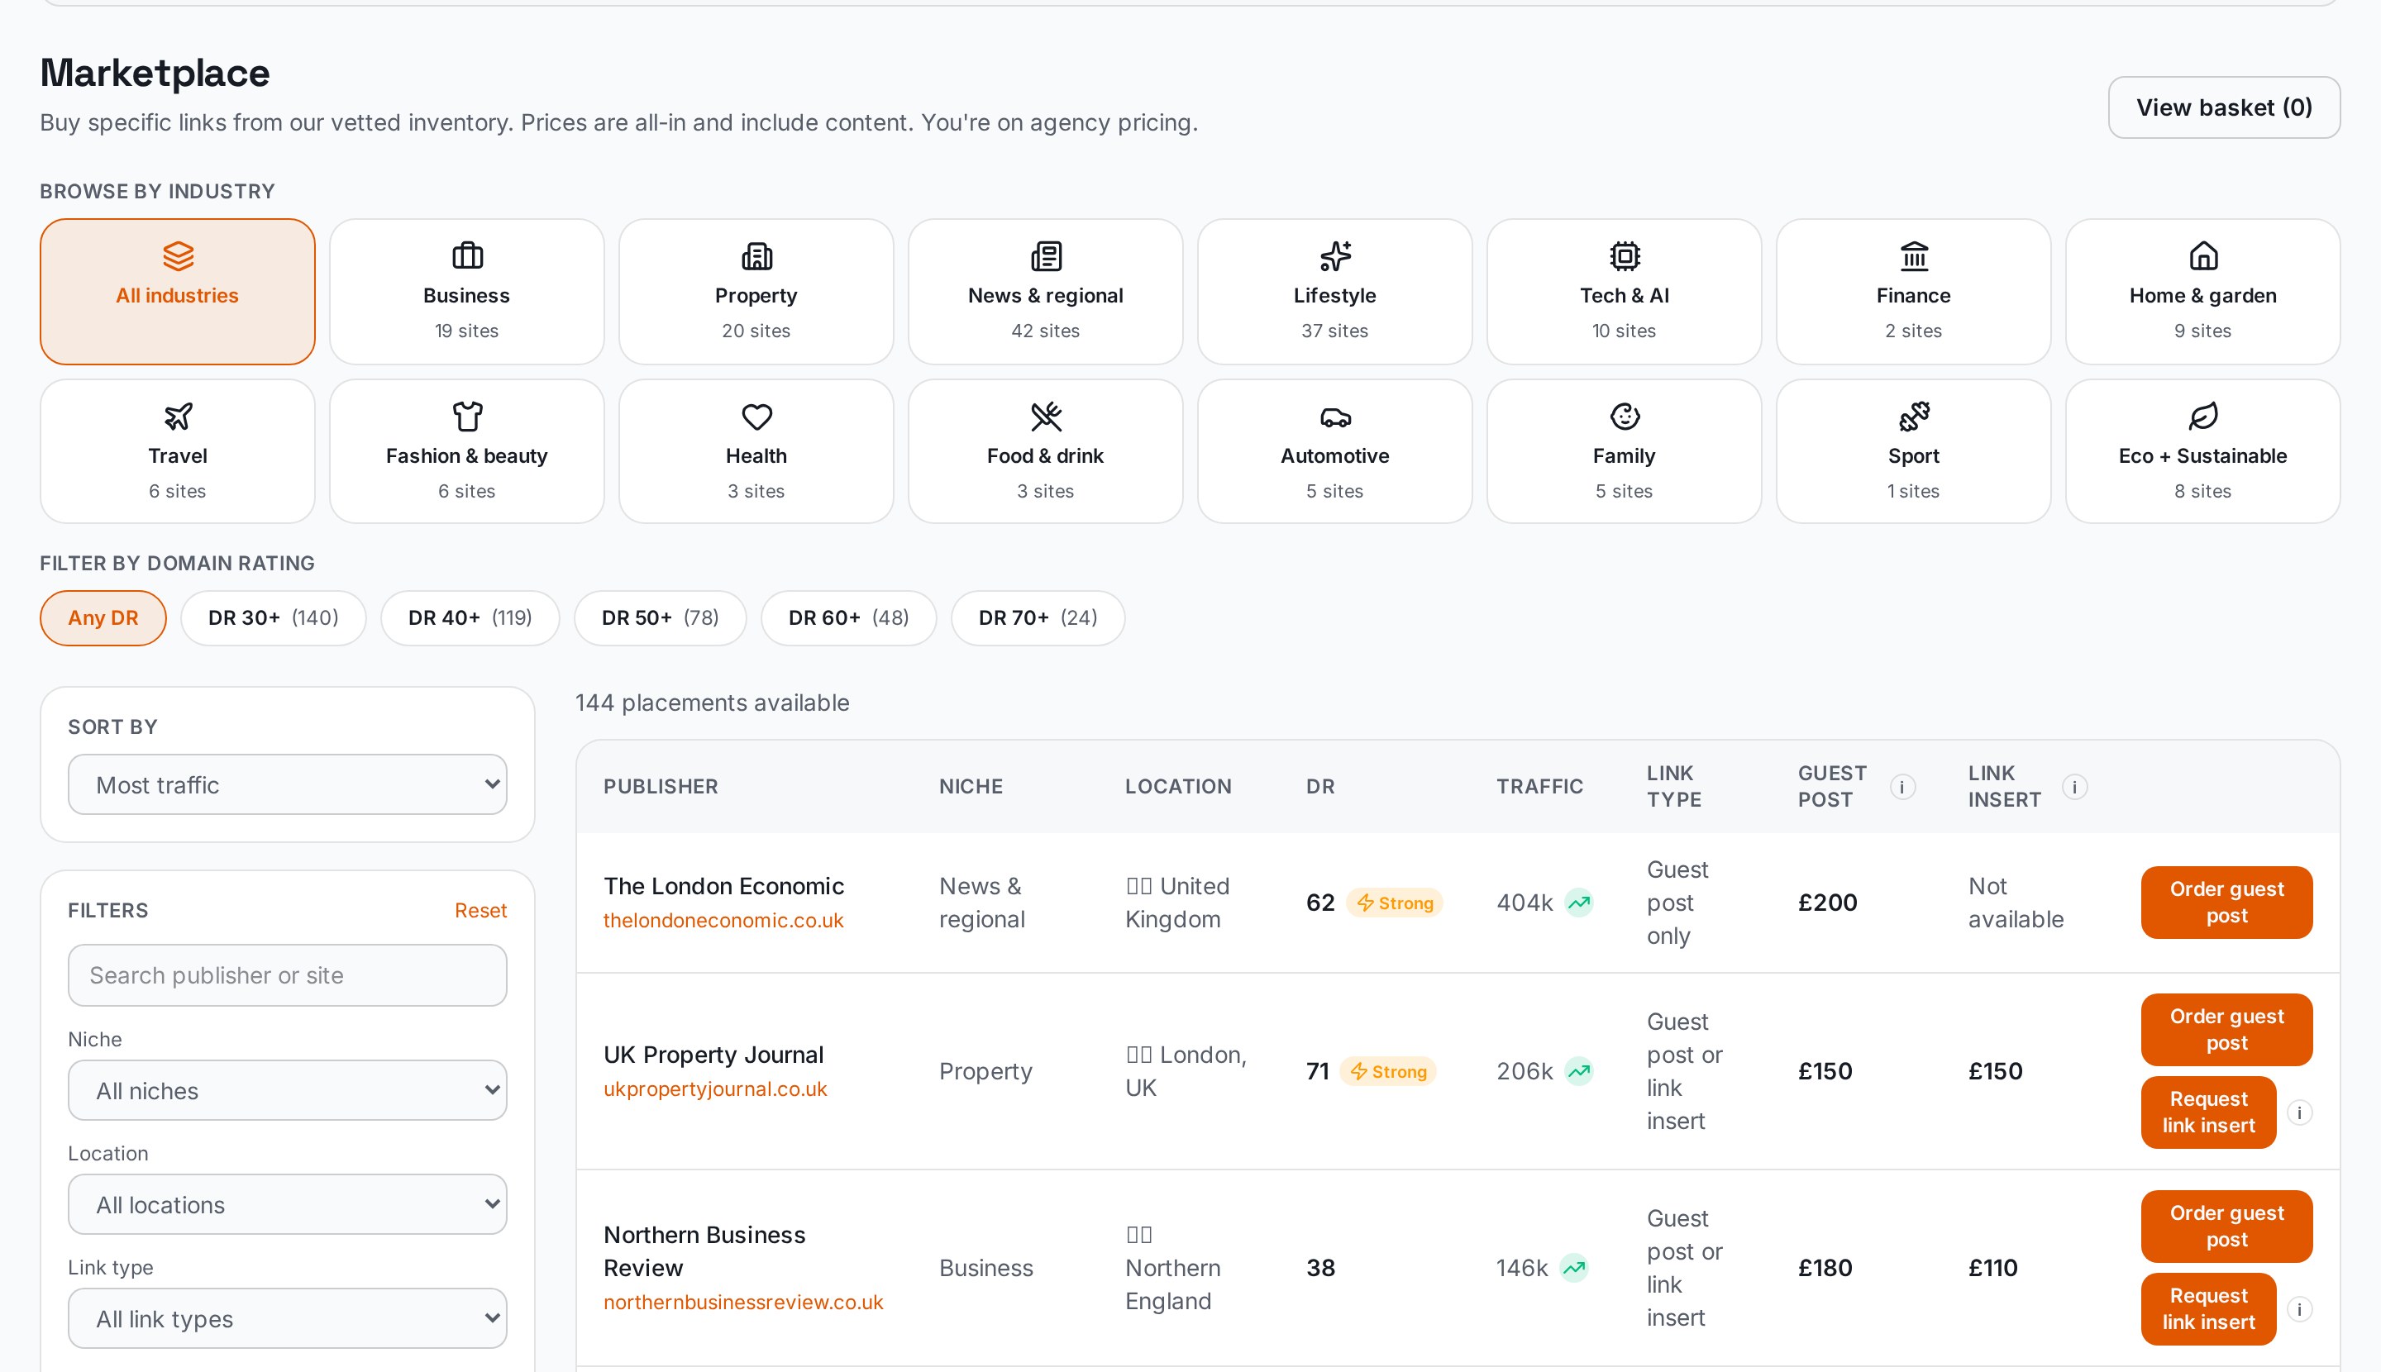
Task: Click the '144 placements available' text
Action: pyautogui.click(x=712, y=703)
